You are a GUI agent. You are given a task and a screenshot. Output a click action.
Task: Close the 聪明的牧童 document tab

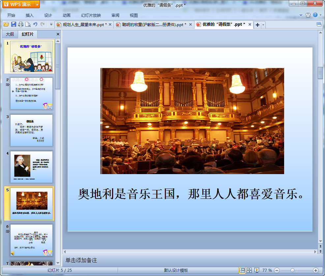[x=190, y=24]
